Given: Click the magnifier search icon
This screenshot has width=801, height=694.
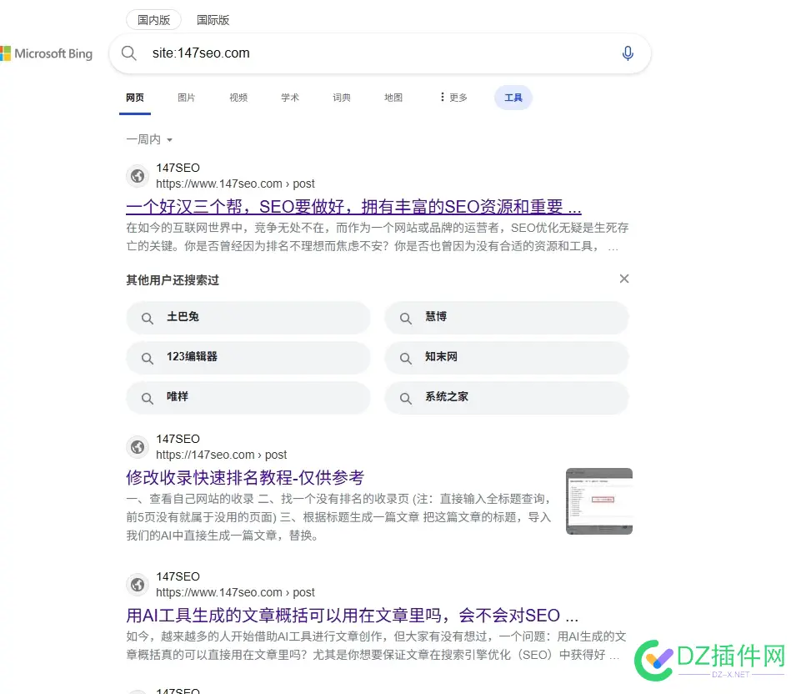Looking at the screenshot, I should (129, 53).
